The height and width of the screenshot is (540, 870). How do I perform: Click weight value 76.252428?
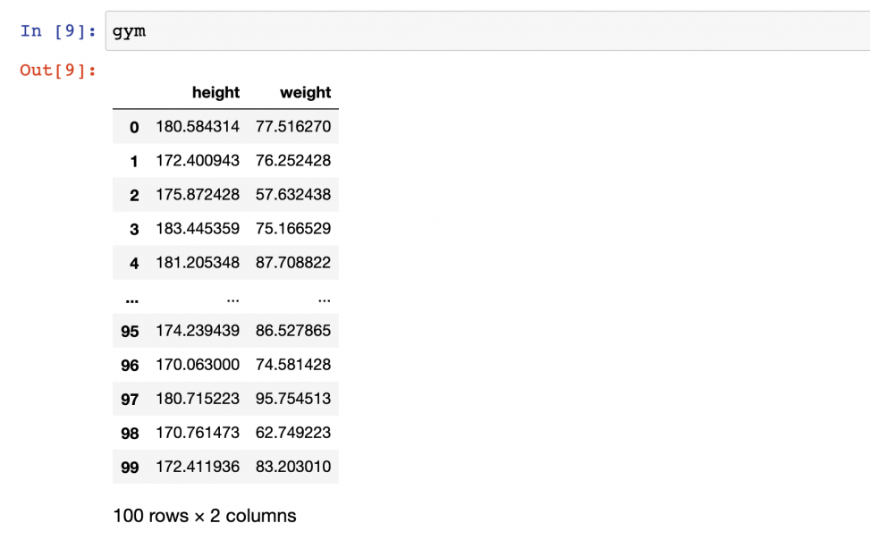tap(293, 160)
